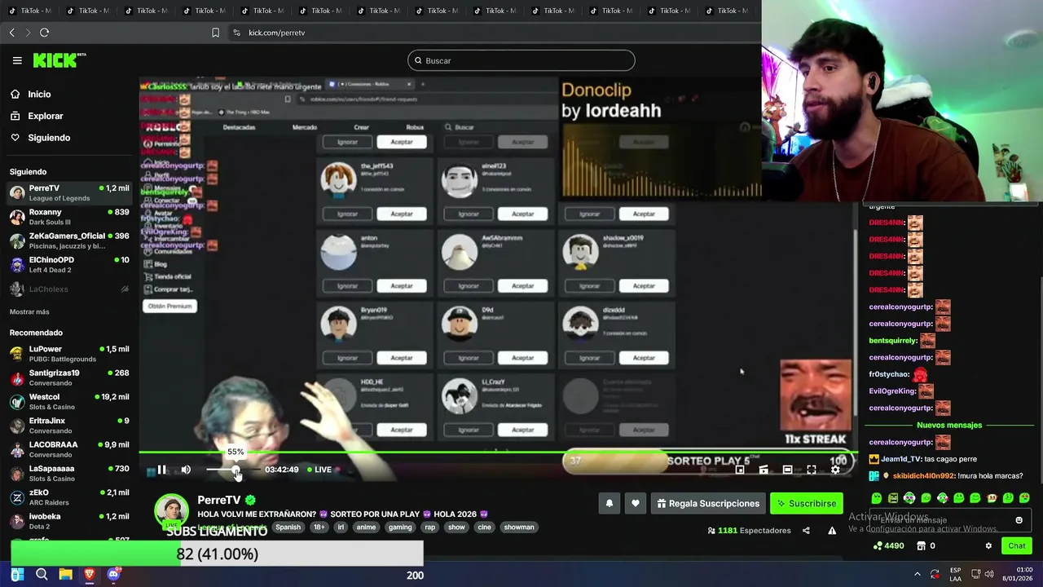Reload the page in the browser
Viewport: 1043px width, 587px height.
point(44,33)
